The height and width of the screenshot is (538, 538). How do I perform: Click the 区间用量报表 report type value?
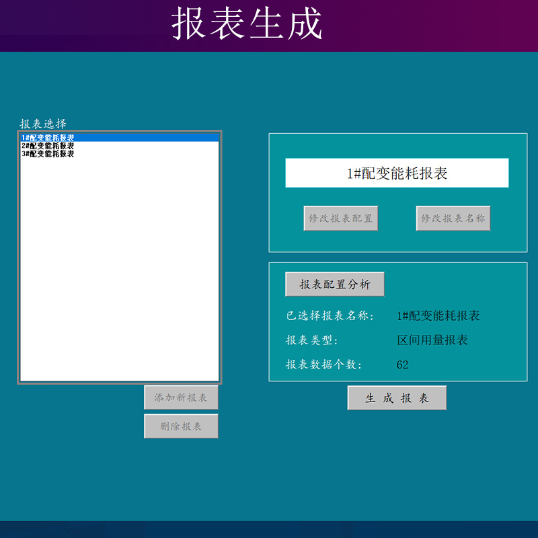pos(432,340)
